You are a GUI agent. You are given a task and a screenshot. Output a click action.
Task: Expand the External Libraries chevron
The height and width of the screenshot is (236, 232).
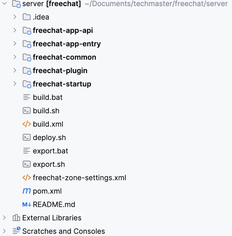point(4,218)
